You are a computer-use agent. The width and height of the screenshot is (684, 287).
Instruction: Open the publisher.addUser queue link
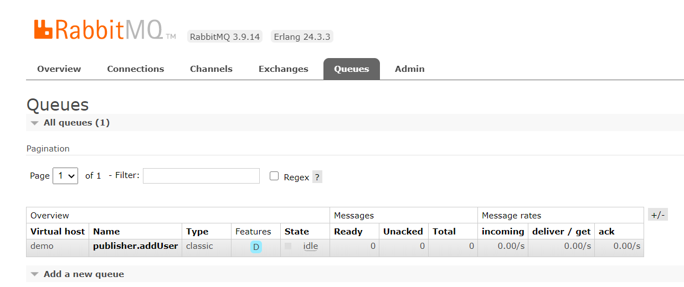pyautogui.click(x=136, y=246)
